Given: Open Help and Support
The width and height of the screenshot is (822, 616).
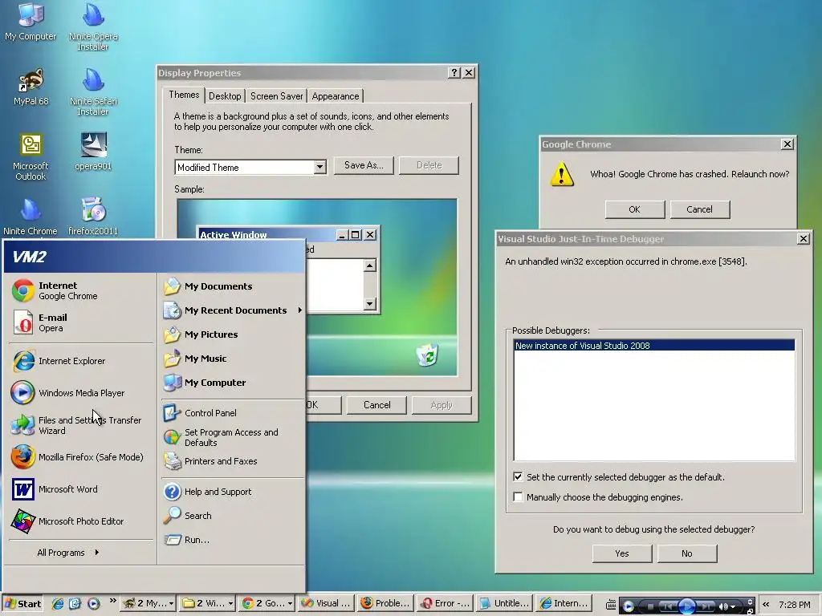Looking at the screenshot, I should point(232,492).
